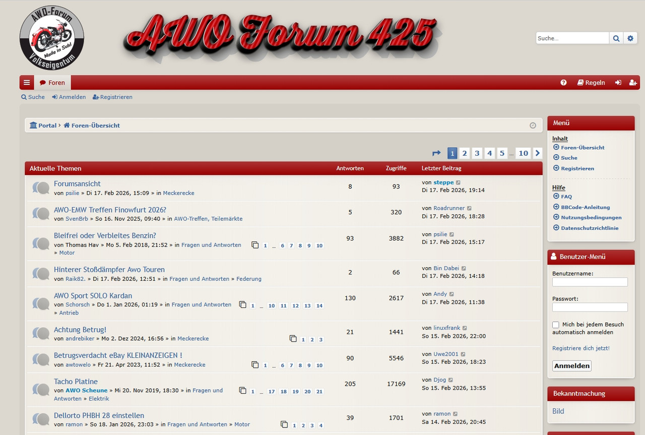Open the Meckerecke forum from Forumsansicht row
Viewport: 645px width, 435px height.
(x=178, y=193)
